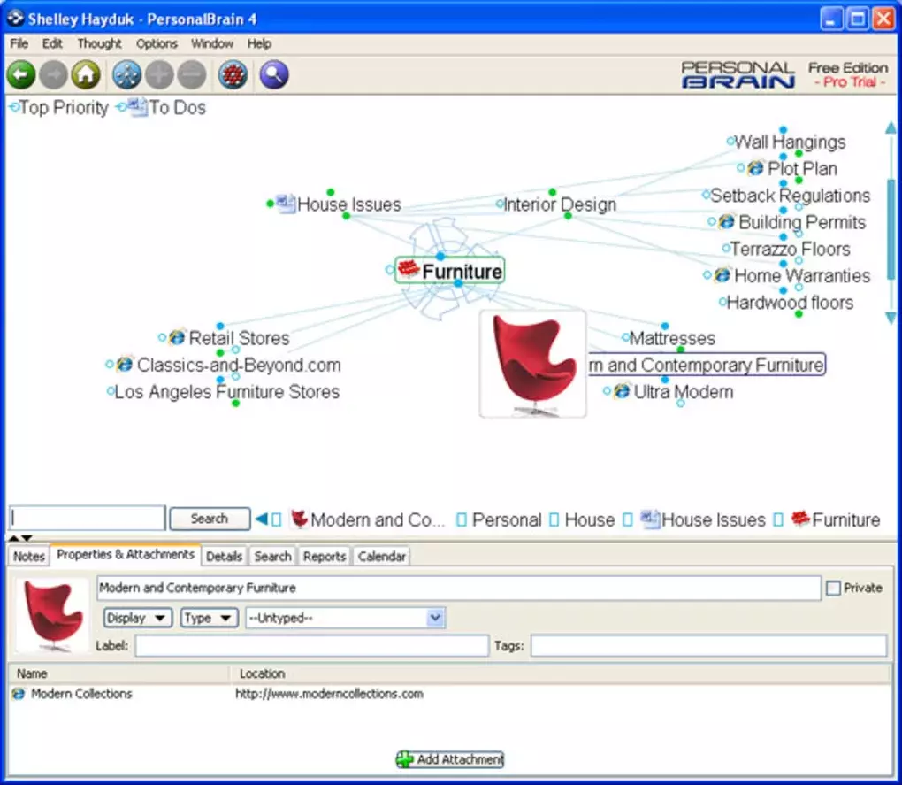Expand the Untyped combo box
The width and height of the screenshot is (902, 785).
pos(434,618)
